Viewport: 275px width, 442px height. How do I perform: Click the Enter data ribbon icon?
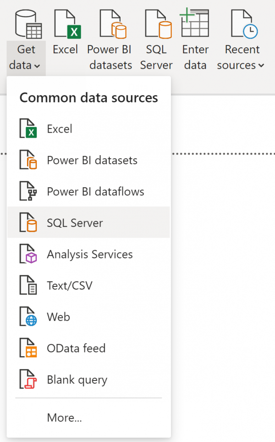pos(195,22)
